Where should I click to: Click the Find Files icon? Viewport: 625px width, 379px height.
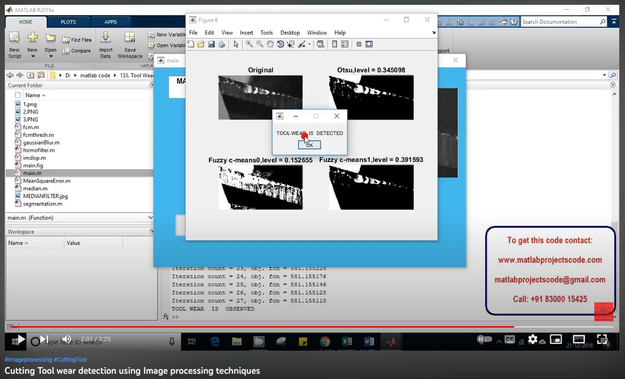(x=77, y=40)
